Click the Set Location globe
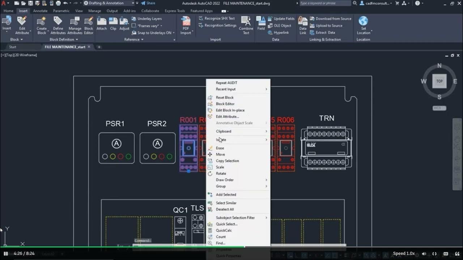Viewport: 463px width, 260px height. [364, 25]
